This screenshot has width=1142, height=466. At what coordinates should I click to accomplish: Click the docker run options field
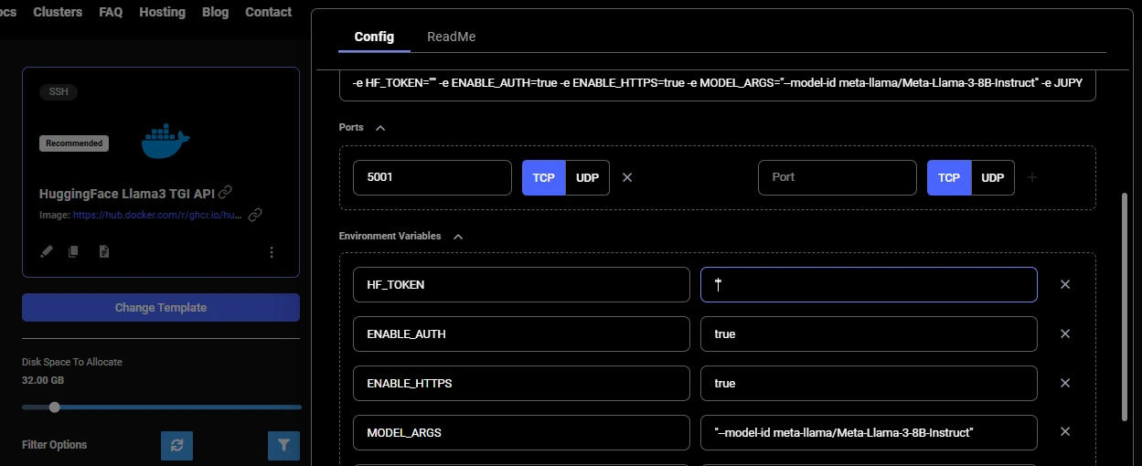pos(717,82)
